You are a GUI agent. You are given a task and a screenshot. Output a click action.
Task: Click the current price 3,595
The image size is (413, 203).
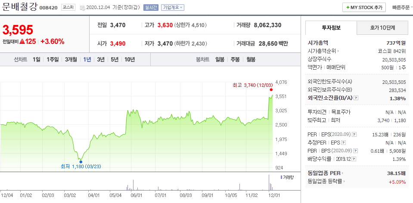[x=18, y=30]
